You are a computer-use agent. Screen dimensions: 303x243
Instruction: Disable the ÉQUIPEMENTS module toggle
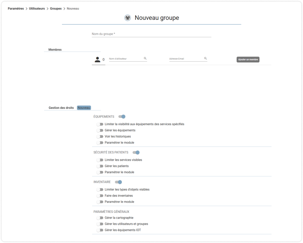[x=122, y=117]
